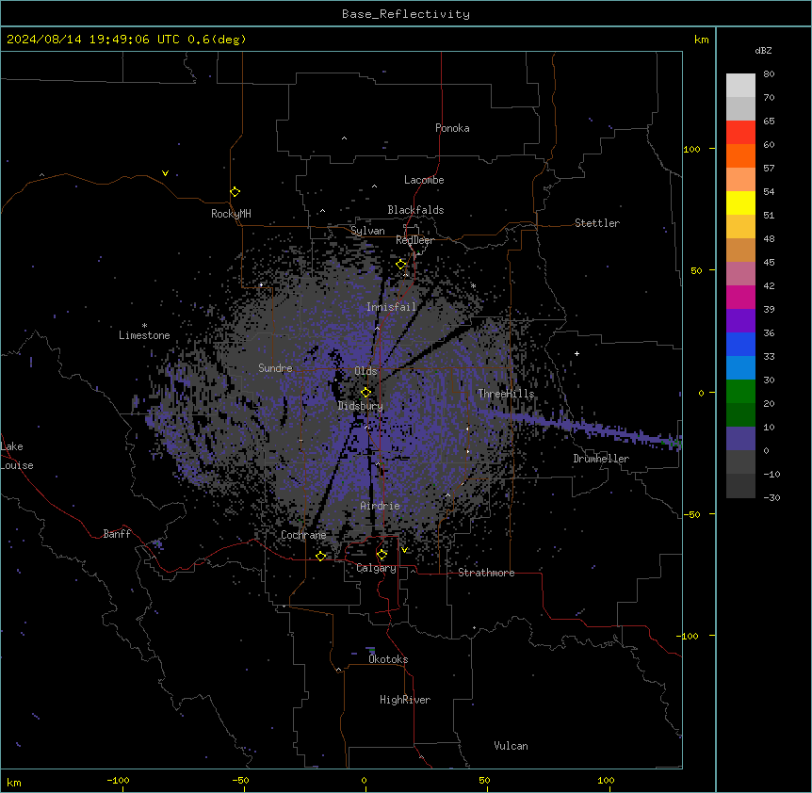Select the Drumheller label
This screenshot has height=793, width=812.
pos(601,459)
